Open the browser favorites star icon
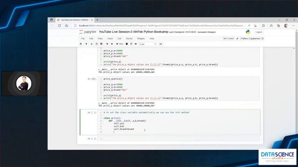298x167 pixels. [271, 26]
